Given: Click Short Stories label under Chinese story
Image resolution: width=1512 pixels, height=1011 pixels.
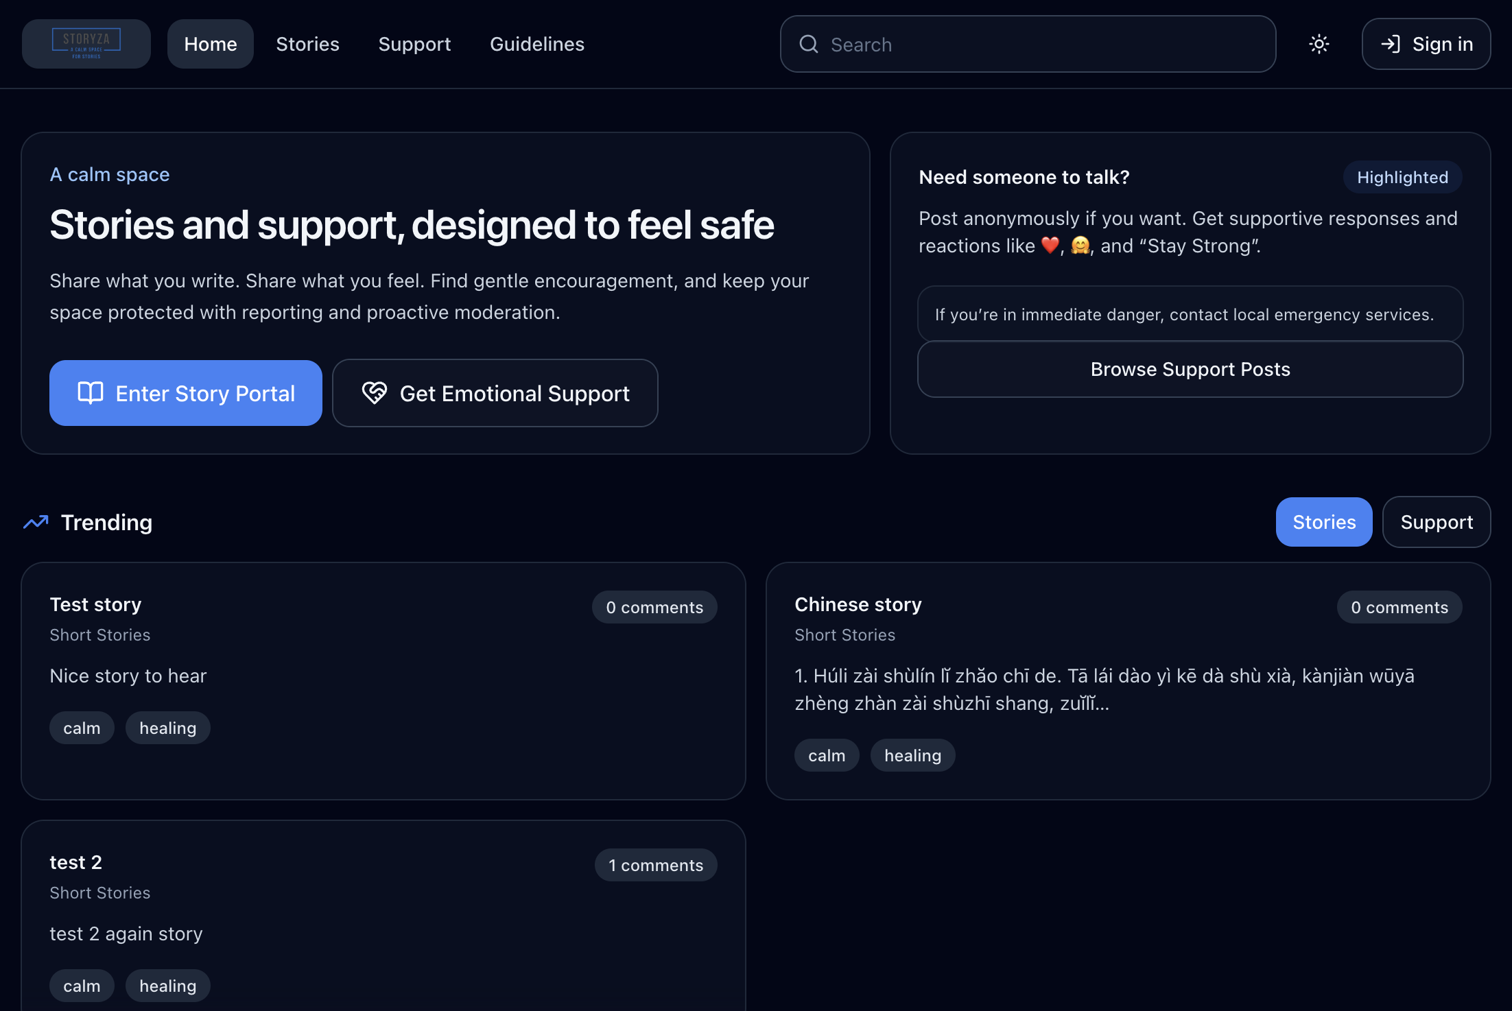Looking at the screenshot, I should (x=844, y=636).
